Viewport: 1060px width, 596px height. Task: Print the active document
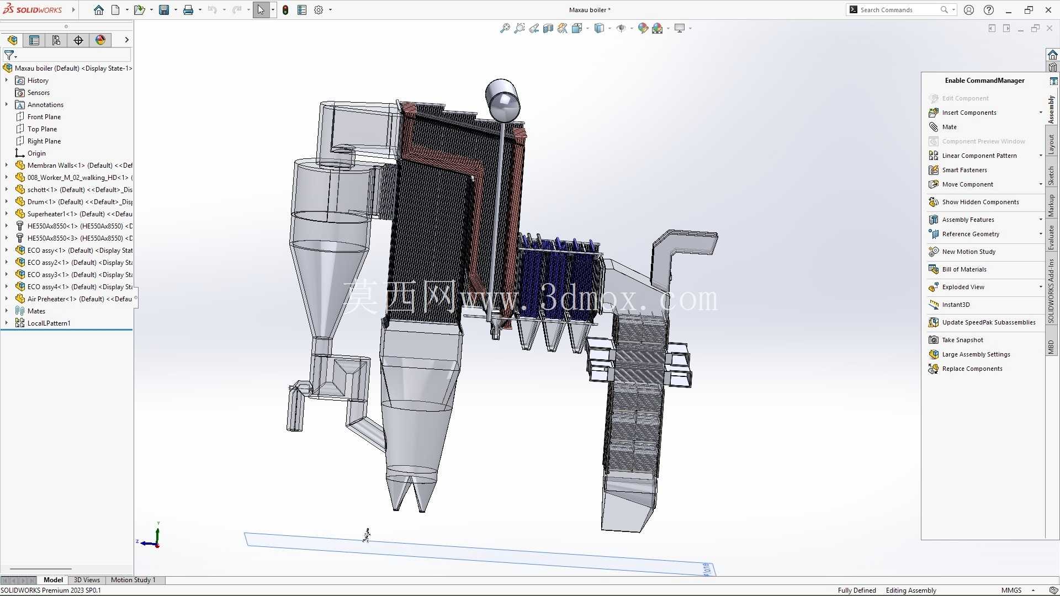coord(188,10)
